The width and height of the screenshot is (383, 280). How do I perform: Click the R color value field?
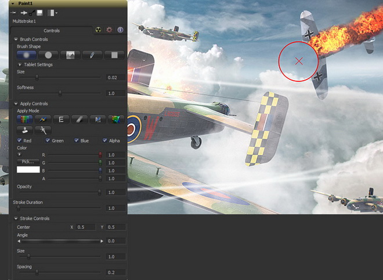coord(116,155)
